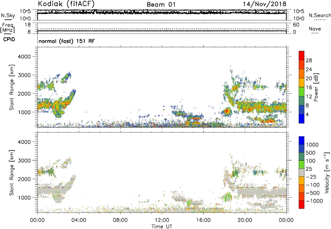Image resolution: width=331 pixels, height=229 pixels.
Task: Click the "60" Nave tick label
Action: [x=296, y=25]
